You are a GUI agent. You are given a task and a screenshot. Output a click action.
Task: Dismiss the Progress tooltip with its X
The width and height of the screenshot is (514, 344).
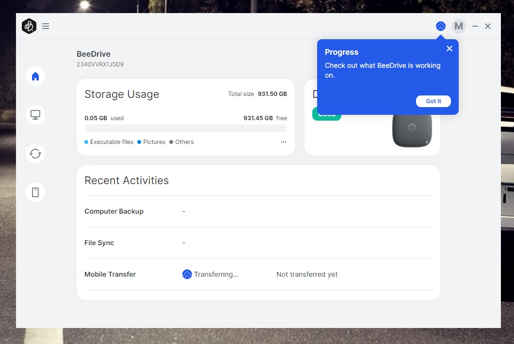click(x=449, y=48)
